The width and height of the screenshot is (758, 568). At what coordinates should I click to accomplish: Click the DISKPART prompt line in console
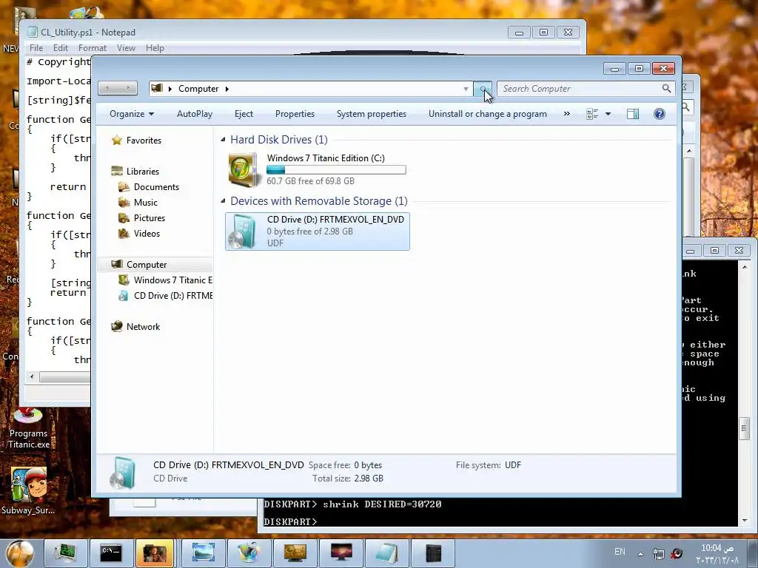click(290, 521)
